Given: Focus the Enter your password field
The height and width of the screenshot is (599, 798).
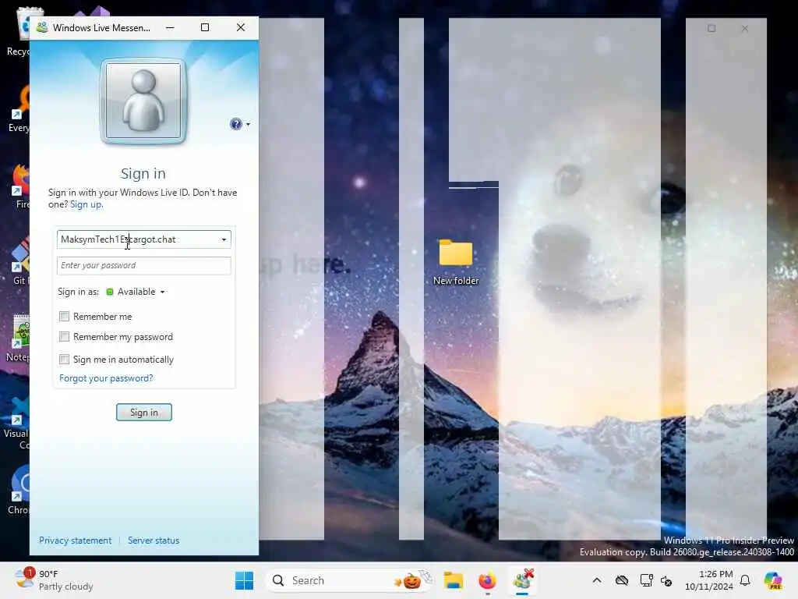Looking at the screenshot, I should 144,265.
